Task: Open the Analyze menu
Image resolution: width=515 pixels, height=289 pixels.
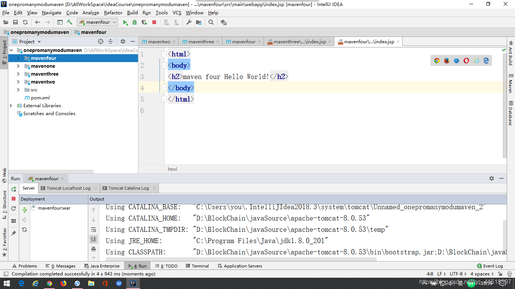Action: [x=90, y=12]
